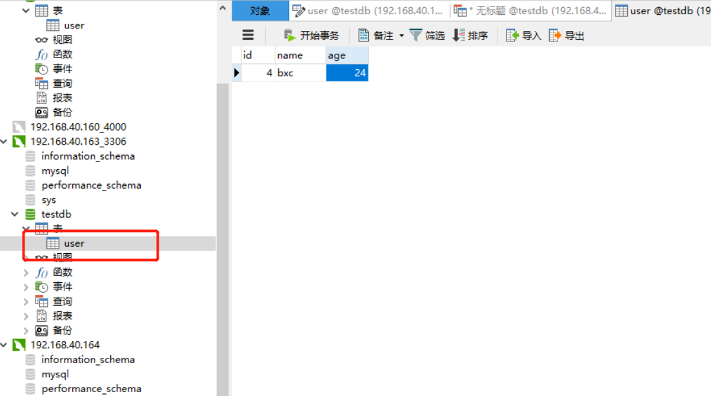
Task: Select the first 视图 (Views) node
Action: tap(62, 40)
